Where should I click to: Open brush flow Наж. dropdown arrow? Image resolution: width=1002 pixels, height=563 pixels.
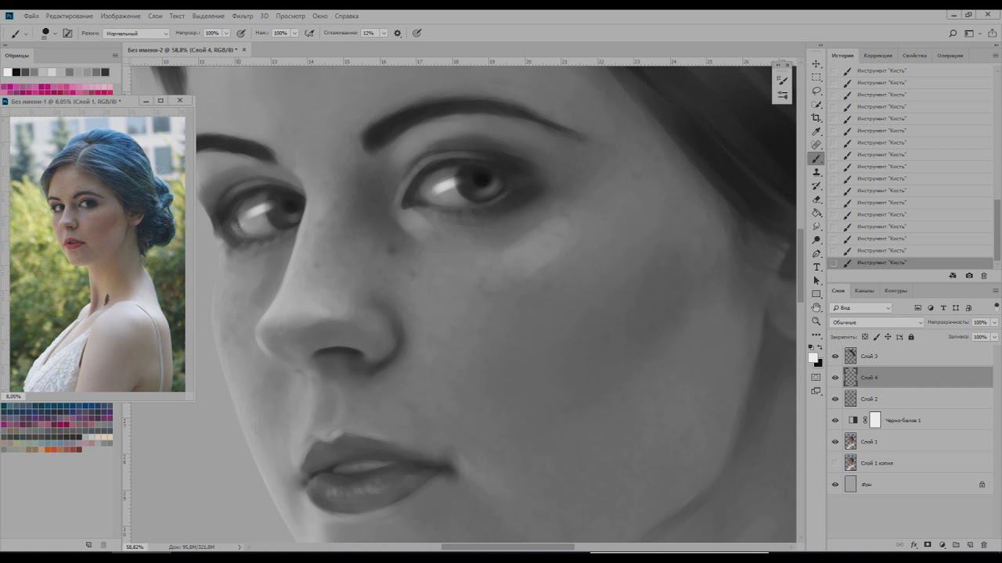pyautogui.click(x=294, y=34)
